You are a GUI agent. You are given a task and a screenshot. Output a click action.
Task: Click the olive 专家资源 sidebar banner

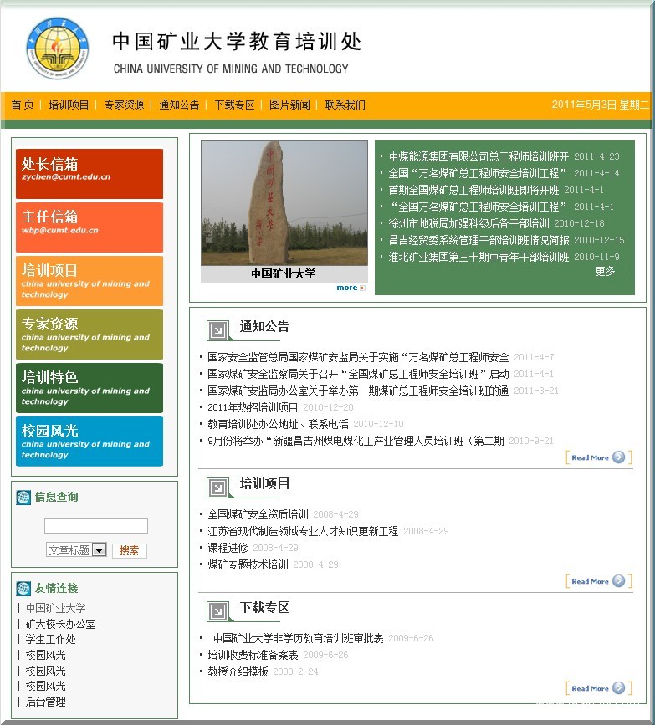[90, 334]
